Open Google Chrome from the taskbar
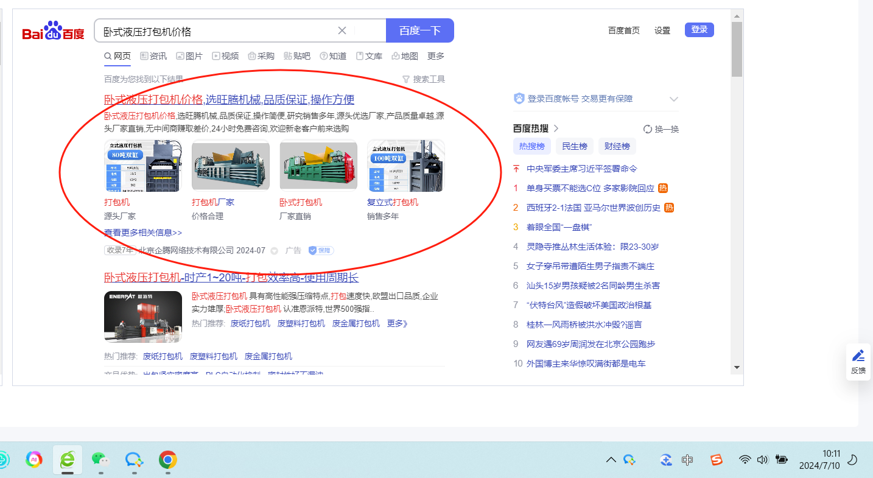873x478 pixels. pyautogui.click(x=168, y=460)
